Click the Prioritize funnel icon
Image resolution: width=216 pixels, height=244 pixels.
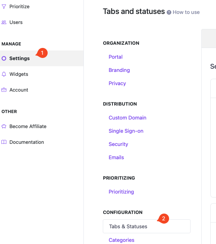4,6
